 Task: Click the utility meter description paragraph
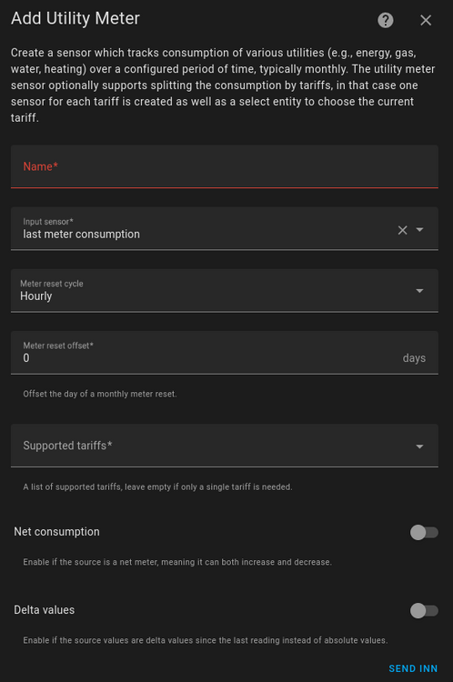[x=223, y=85]
